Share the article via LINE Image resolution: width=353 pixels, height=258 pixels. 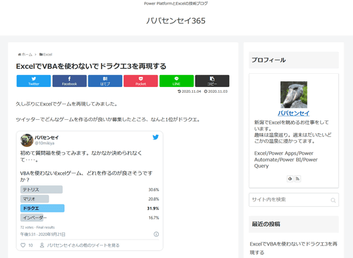(x=176, y=81)
